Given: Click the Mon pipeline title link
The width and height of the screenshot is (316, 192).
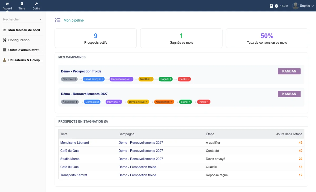Looking at the screenshot, I should (74, 20).
